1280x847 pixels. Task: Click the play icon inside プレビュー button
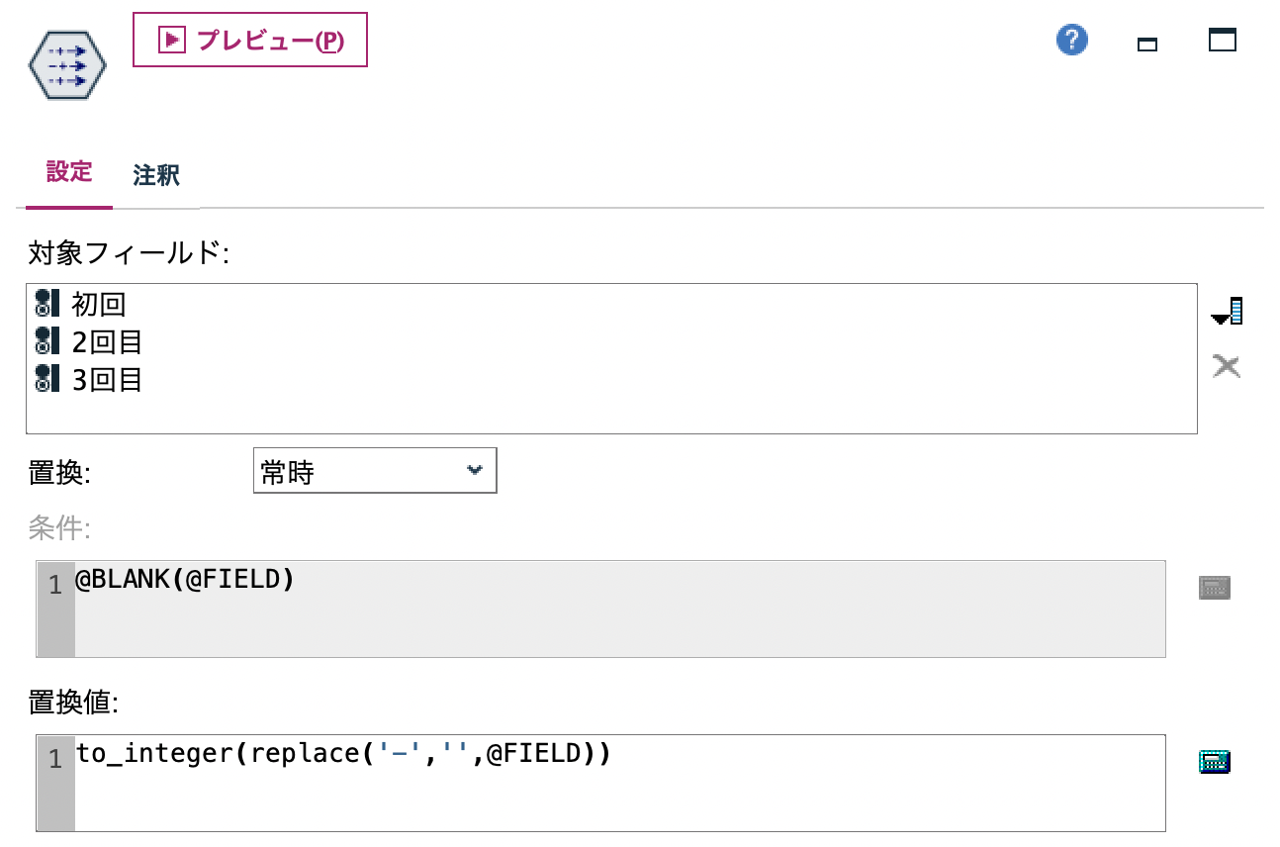click(x=170, y=40)
